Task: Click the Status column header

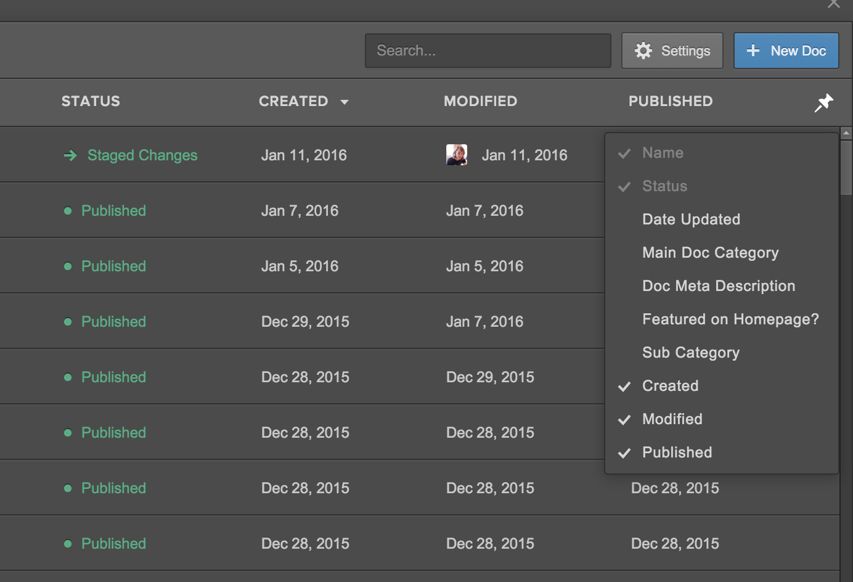Action: (x=91, y=102)
